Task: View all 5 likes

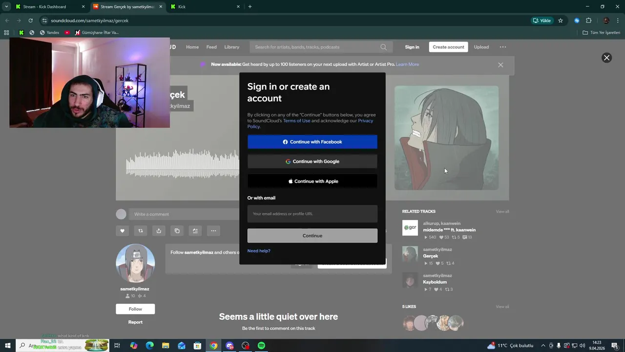Action: click(502, 307)
